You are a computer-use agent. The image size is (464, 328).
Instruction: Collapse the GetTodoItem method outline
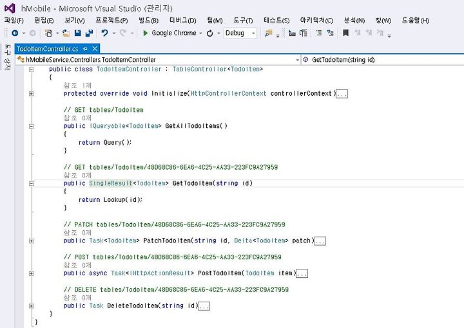[x=31, y=183]
